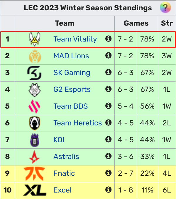This screenshot has width=176, height=199.
Task: Click the Fnatic orange logo
Action: tap(34, 174)
